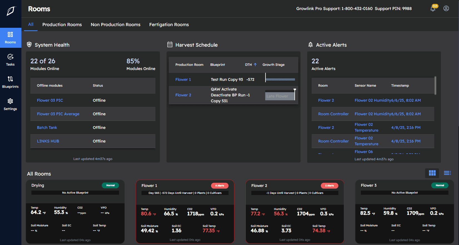Open the Batch Tank module link

point(47,127)
